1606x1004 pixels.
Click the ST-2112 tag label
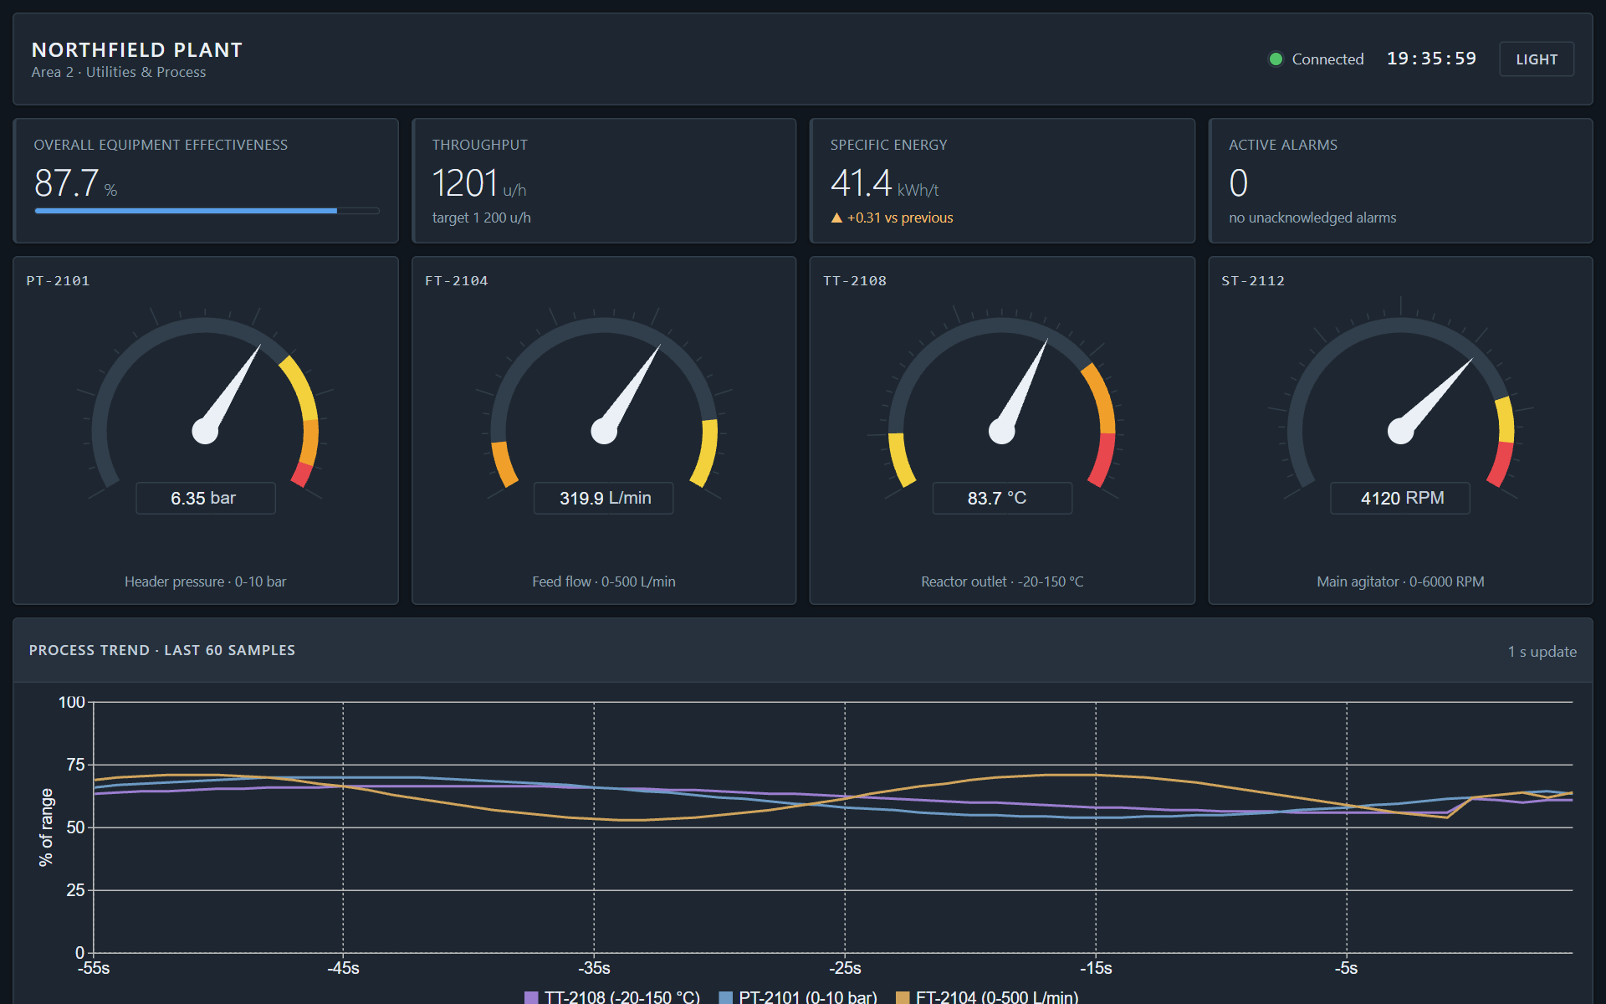1253,281
